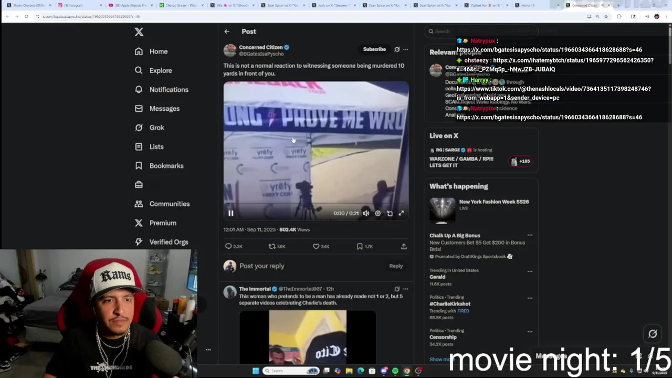Click the briefcase Jobs icon
672x378 pixels.
139,185
